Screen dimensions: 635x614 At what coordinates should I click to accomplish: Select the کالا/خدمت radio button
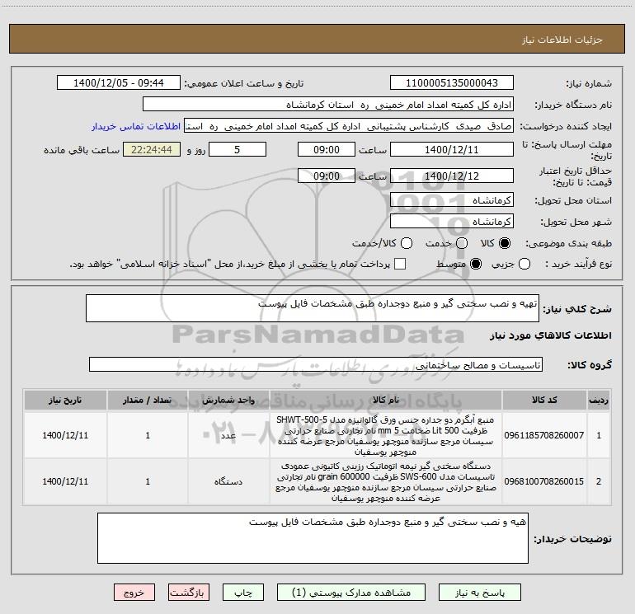click(x=407, y=243)
